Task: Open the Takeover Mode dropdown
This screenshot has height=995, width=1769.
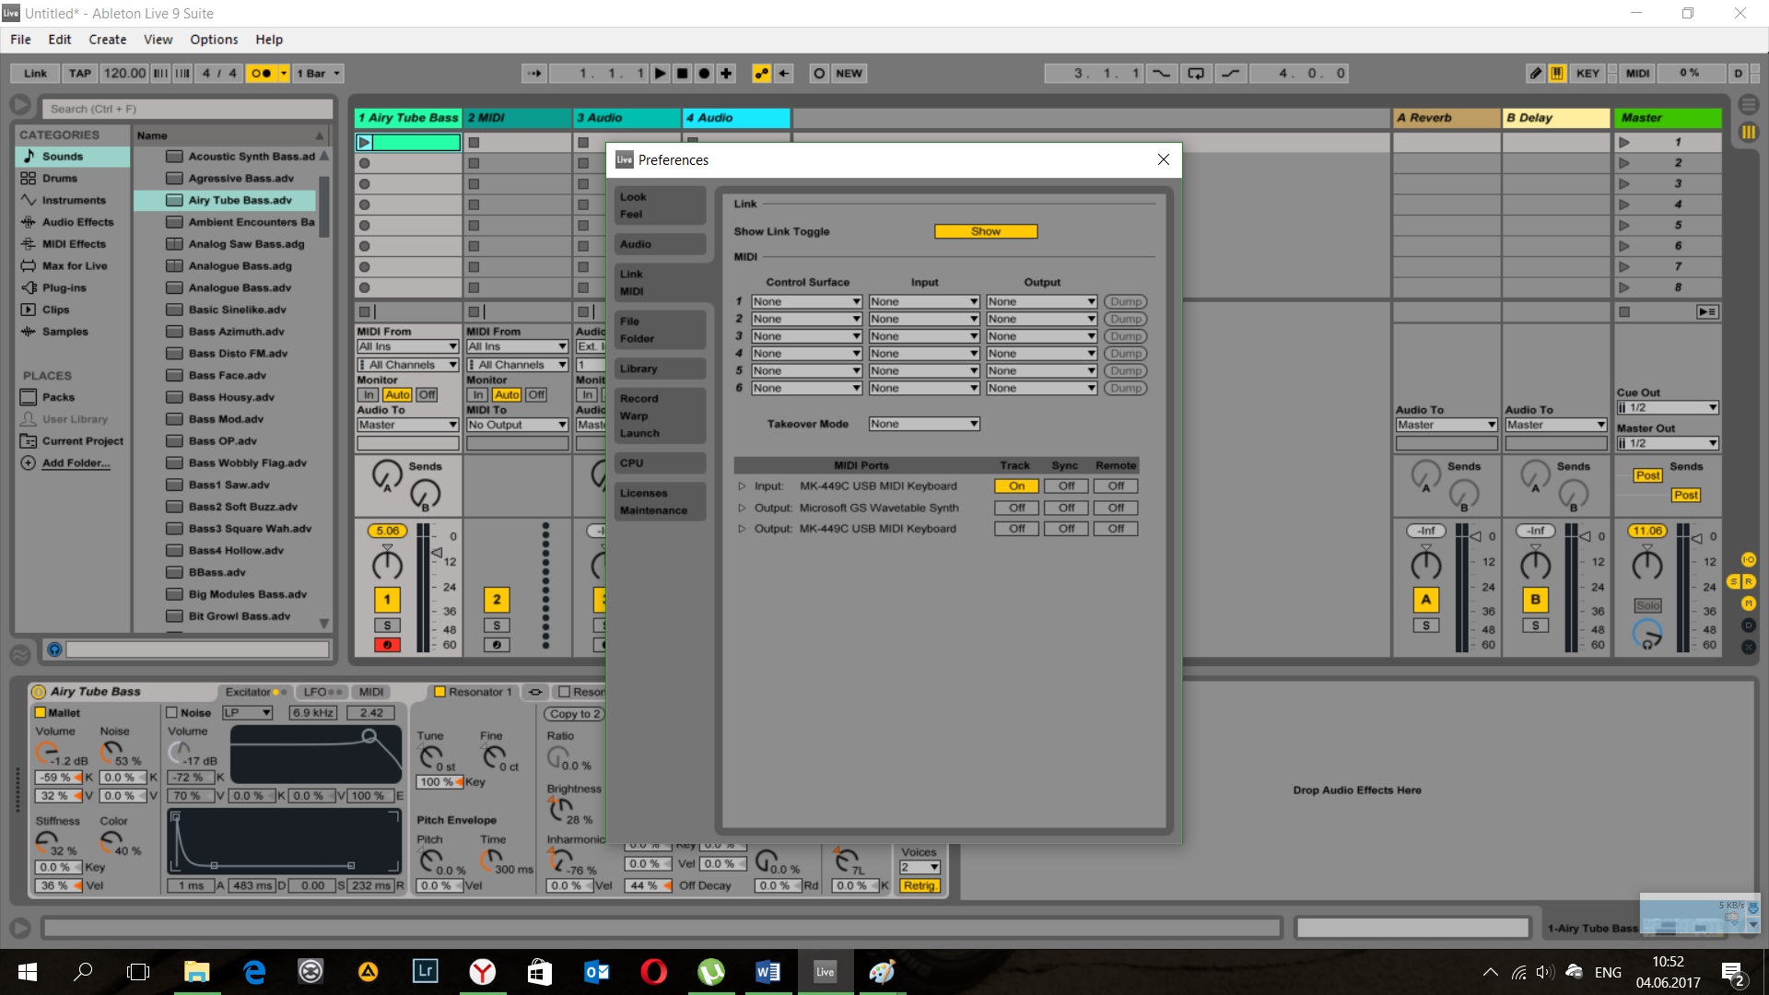Action: (x=923, y=424)
